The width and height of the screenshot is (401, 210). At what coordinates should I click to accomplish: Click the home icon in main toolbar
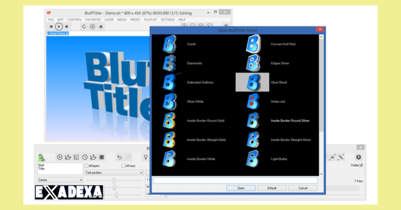(x=101, y=27)
